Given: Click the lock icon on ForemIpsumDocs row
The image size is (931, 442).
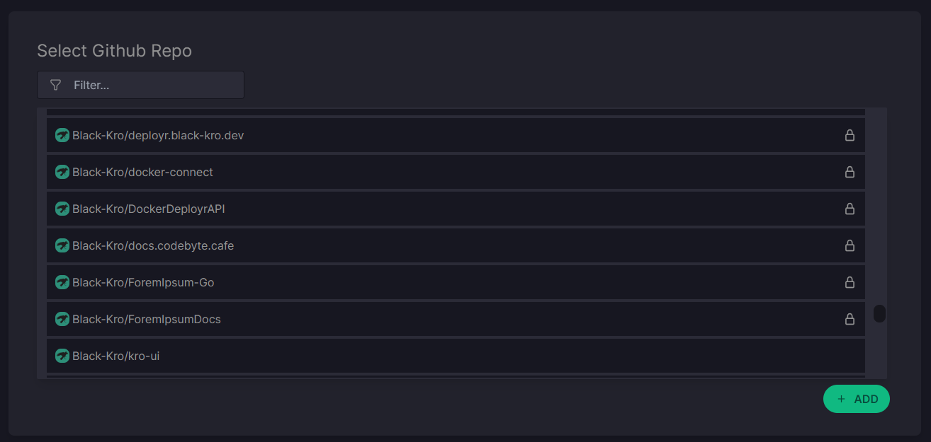Looking at the screenshot, I should 850,319.
